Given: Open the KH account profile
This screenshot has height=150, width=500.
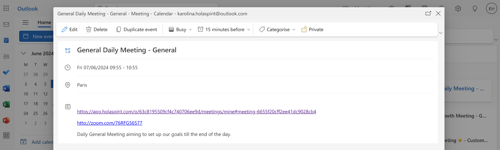Looking at the screenshot, I should click(x=491, y=8).
